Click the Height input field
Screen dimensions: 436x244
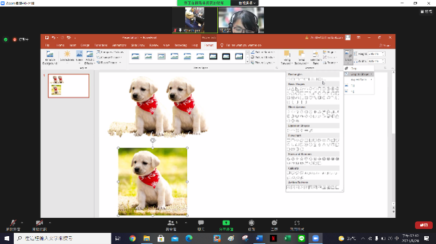[375, 53]
